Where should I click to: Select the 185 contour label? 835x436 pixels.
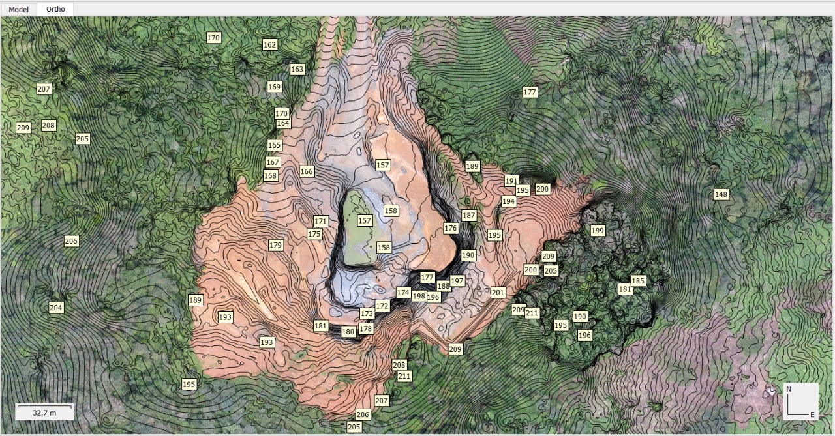638,281
